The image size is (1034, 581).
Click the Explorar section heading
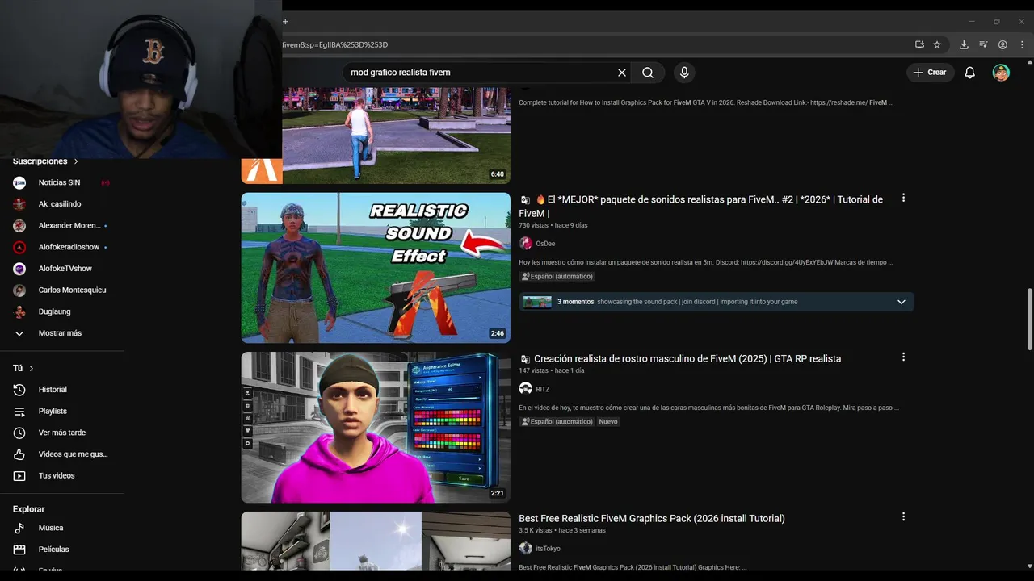(29, 509)
